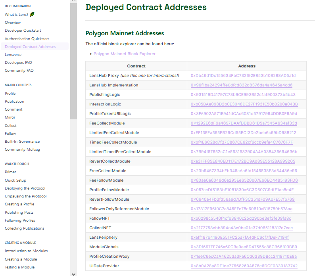Click the sidebar vertical scrollbar thumb
Screen dimensions: 315x276
(x=73, y=59)
